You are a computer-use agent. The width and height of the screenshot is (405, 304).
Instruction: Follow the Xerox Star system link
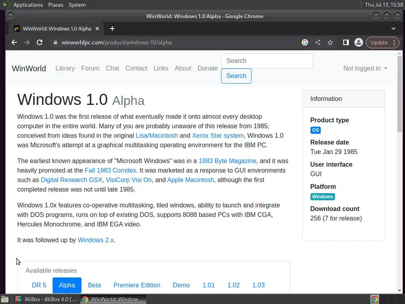[x=218, y=136]
